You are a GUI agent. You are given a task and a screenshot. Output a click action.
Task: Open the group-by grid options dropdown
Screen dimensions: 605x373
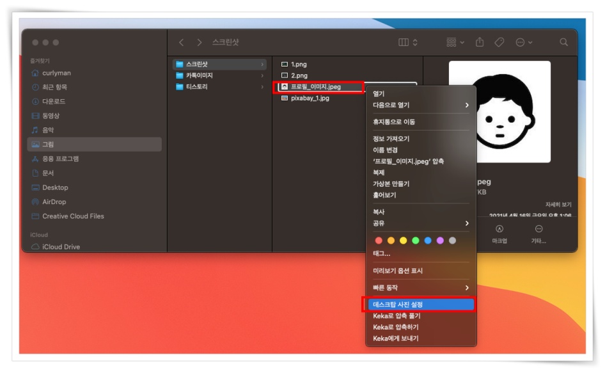(455, 42)
